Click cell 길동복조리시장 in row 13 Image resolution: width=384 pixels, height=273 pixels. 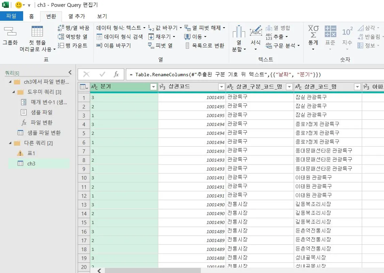[328, 205]
